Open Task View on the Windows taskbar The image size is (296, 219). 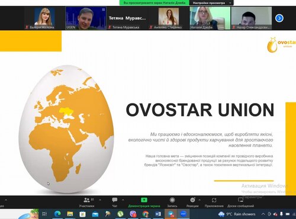point(44,214)
